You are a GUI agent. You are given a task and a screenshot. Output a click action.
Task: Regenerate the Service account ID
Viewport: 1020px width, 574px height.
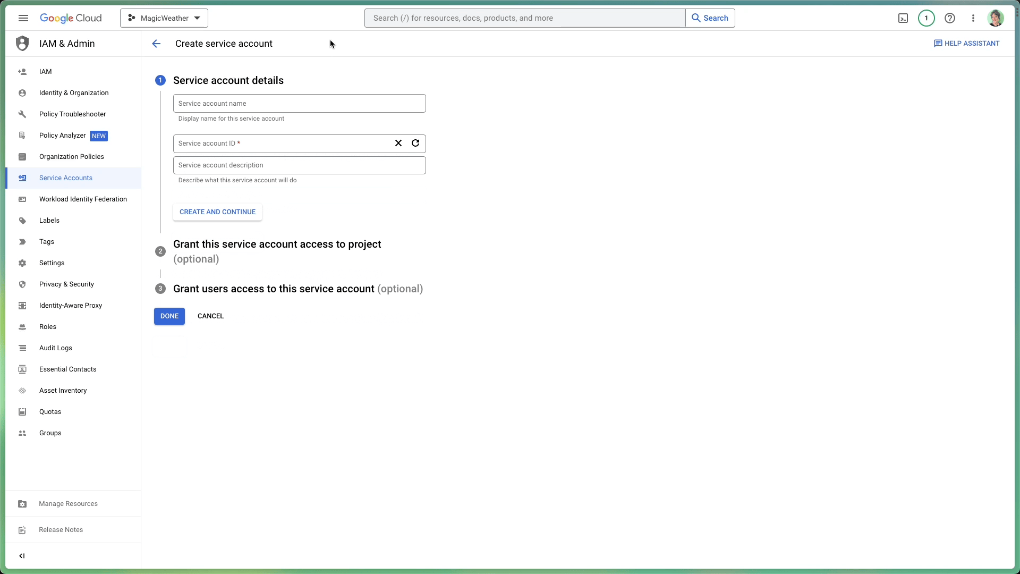coord(416,143)
